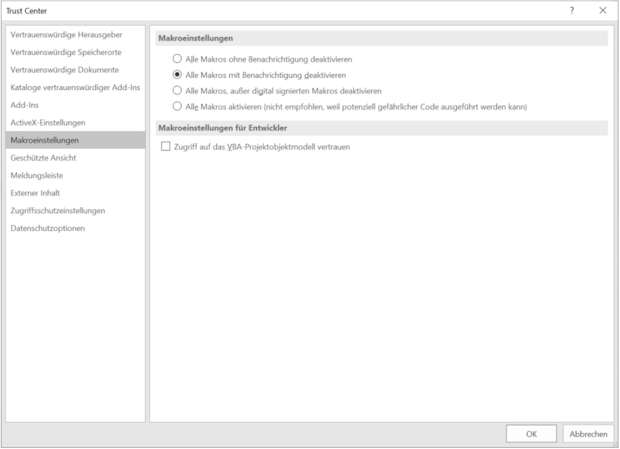Confirm the dialog with OK
Image resolution: width=620 pixels, height=449 pixels.
coord(531,434)
